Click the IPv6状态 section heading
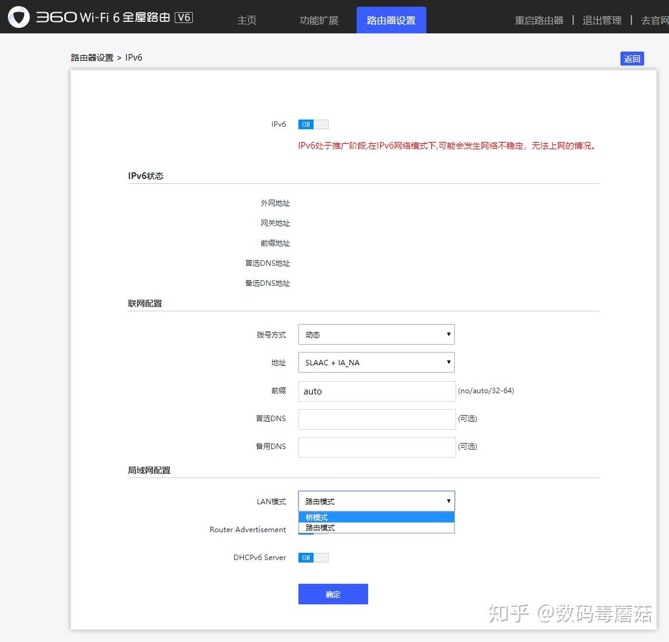This screenshot has height=642, width=669. click(146, 176)
